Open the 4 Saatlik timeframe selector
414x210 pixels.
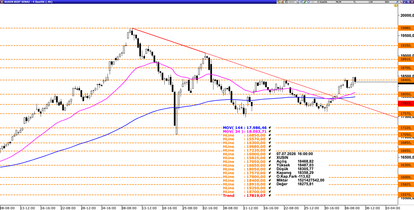[322, 2]
